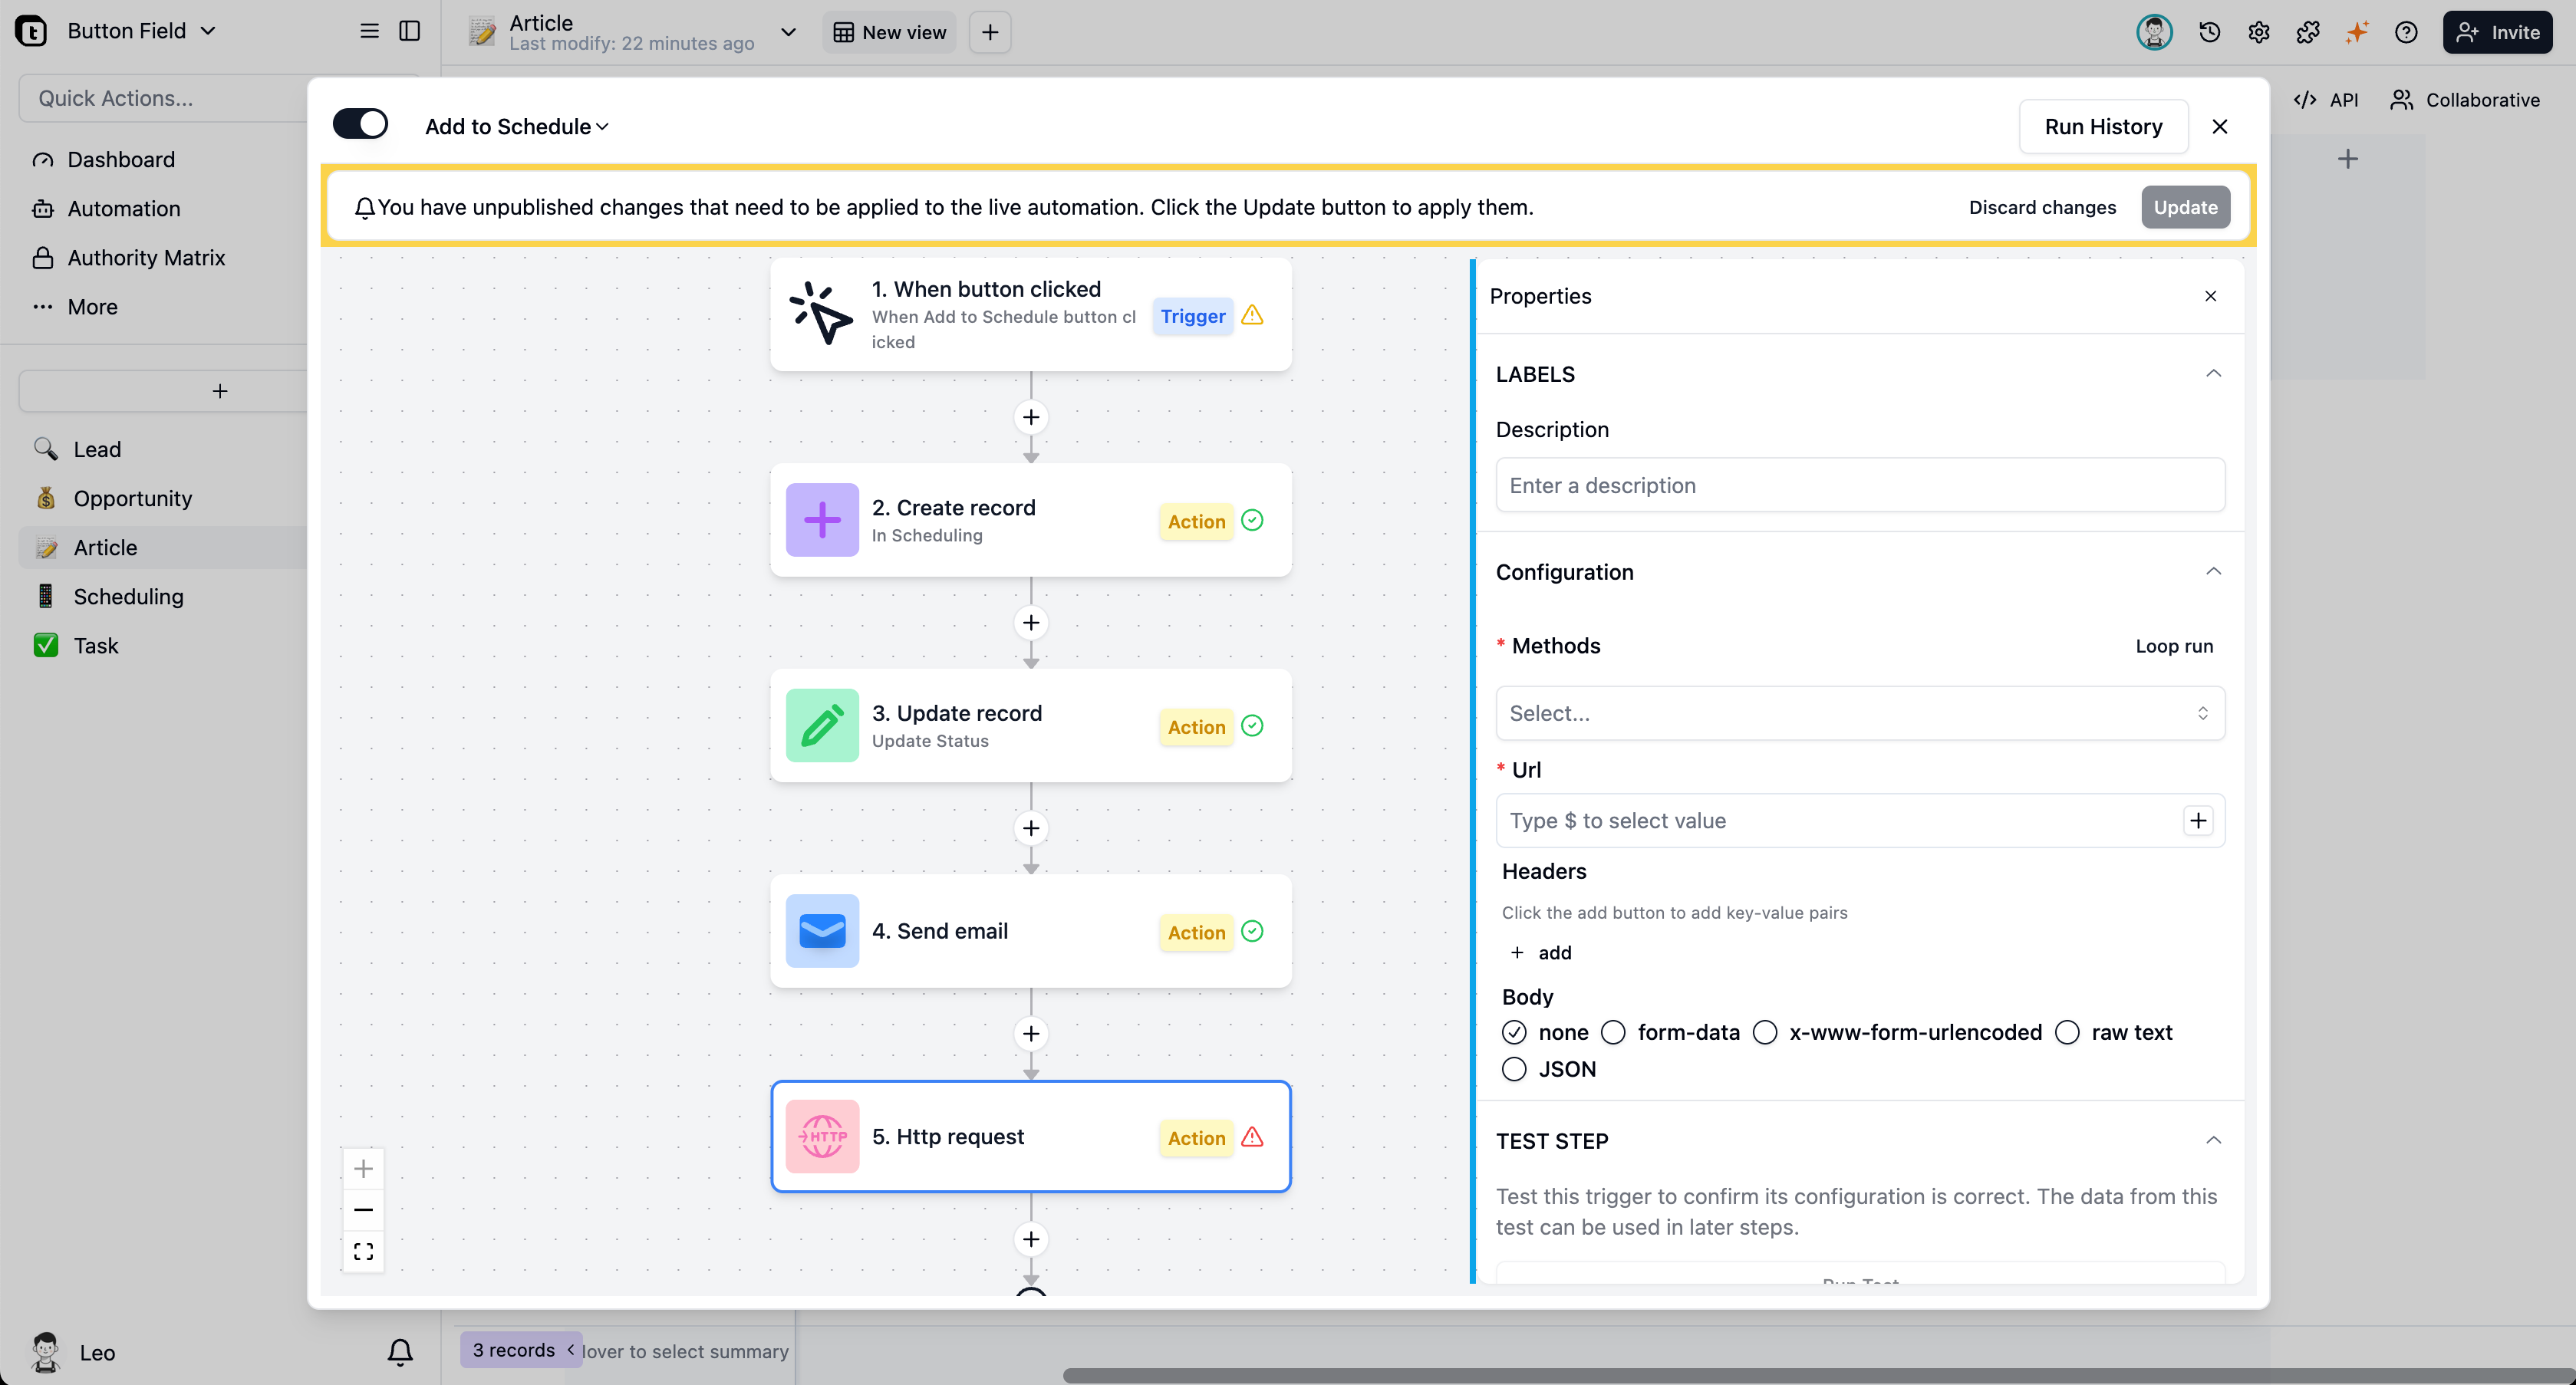Click the Update button in banner

(2185, 207)
